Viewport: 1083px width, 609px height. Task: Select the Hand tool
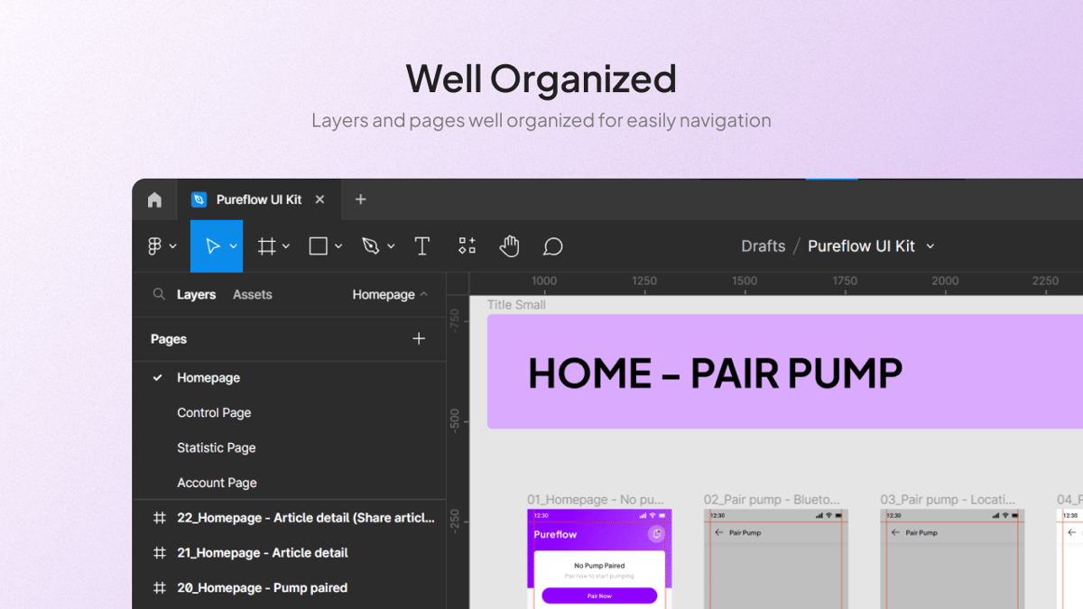[x=509, y=245]
